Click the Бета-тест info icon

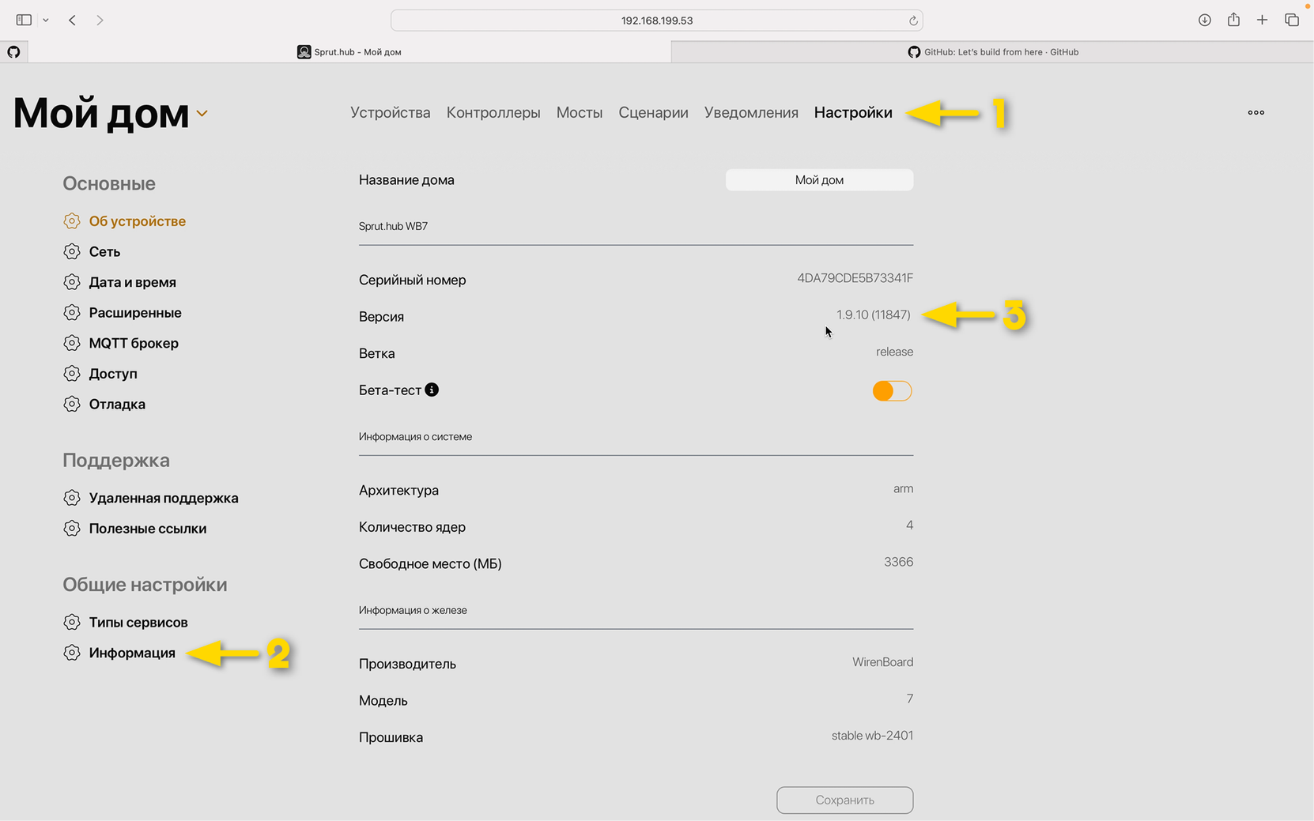click(432, 390)
